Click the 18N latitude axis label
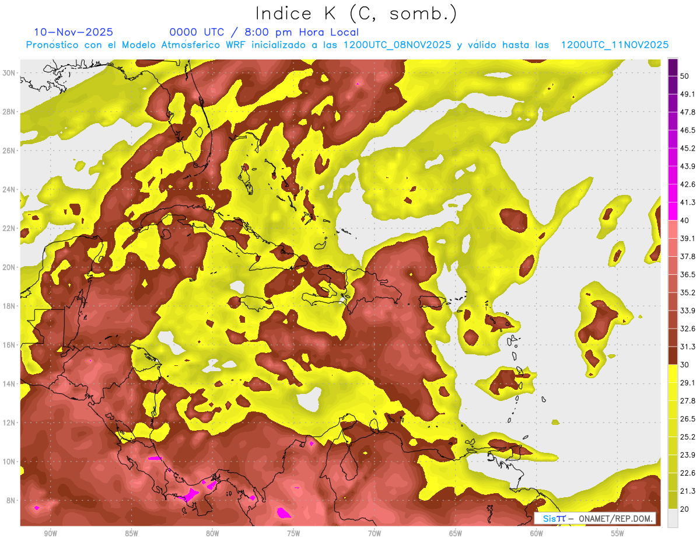700x541 pixels. point(10,306)
